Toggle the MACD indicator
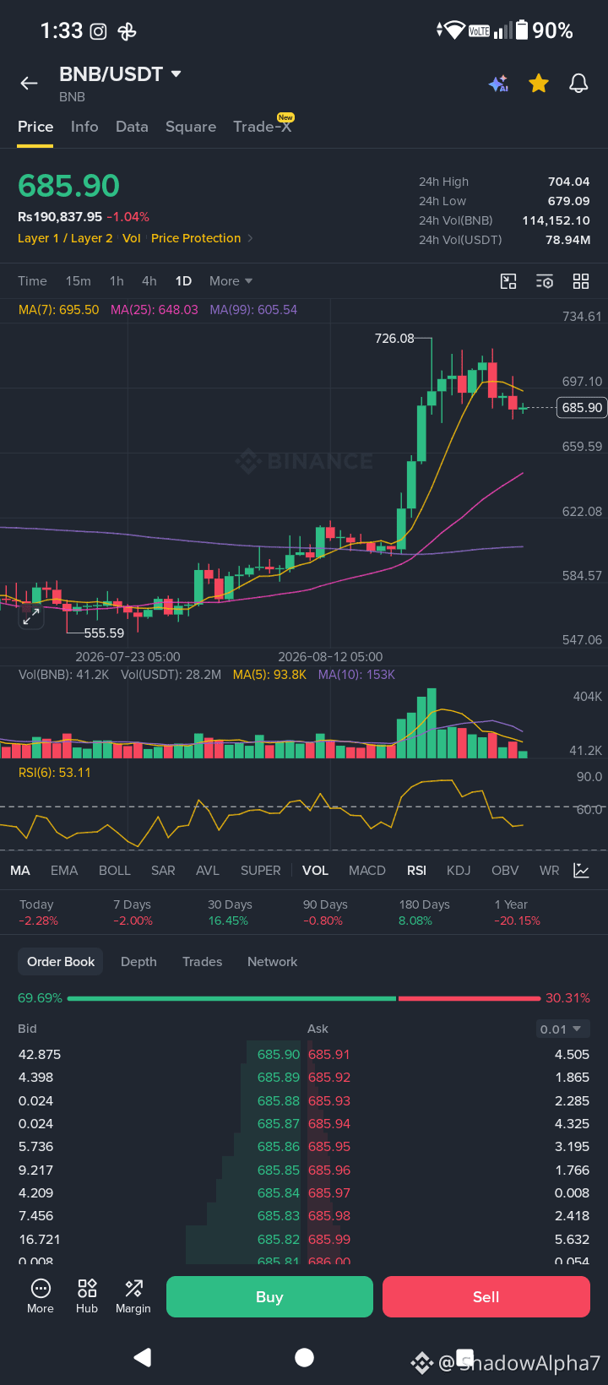The image size is (608, 1385). pyautogui.click(x=367, y=871)
